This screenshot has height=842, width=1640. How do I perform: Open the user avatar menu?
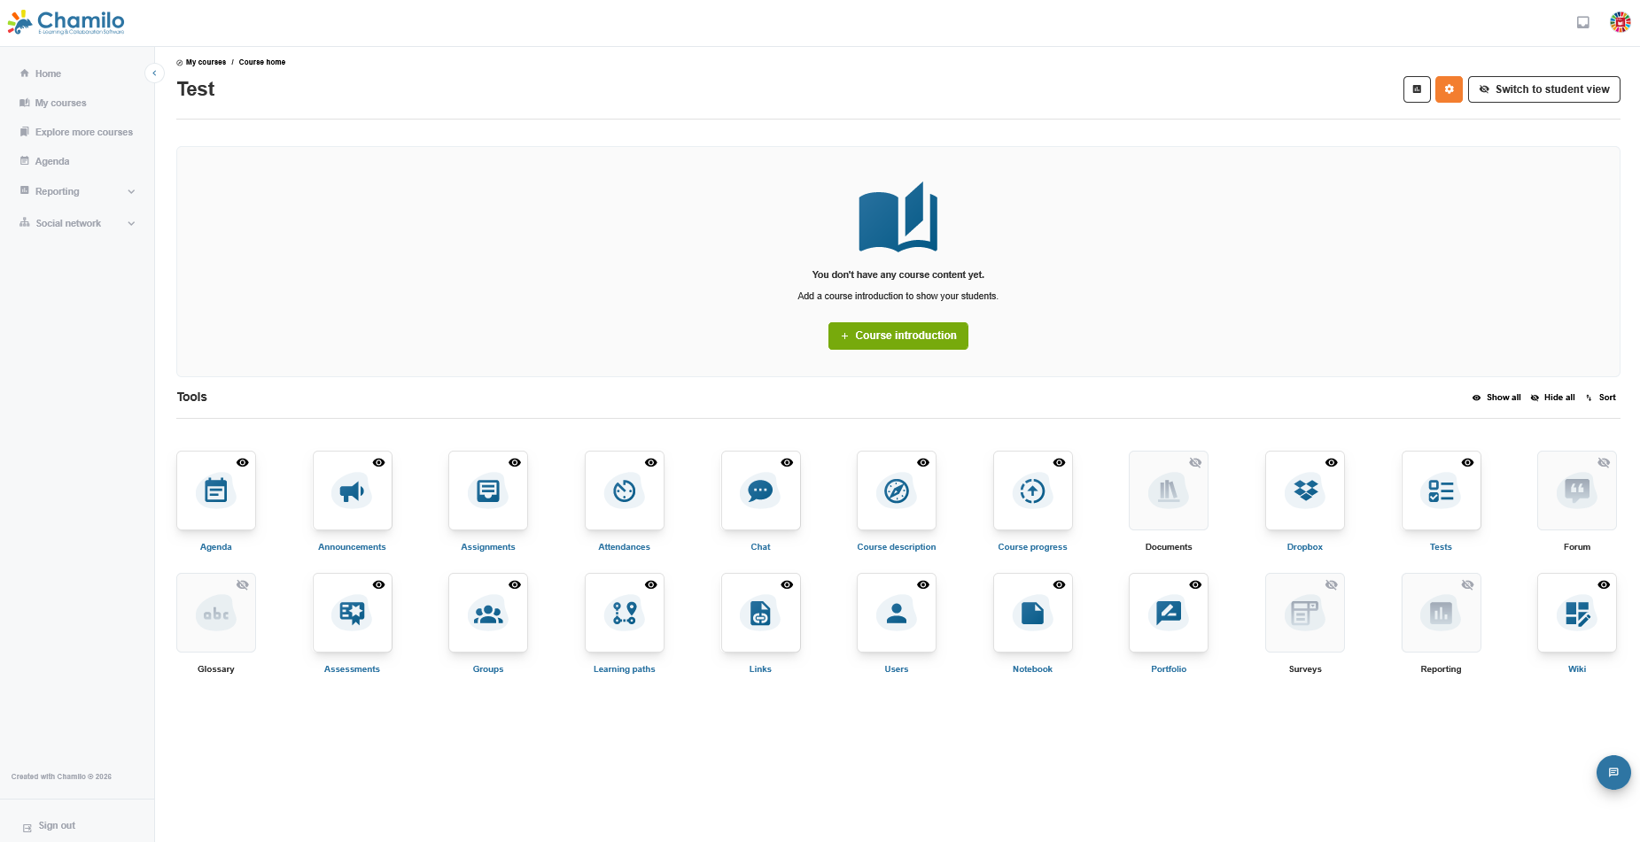click(1621, 22)
